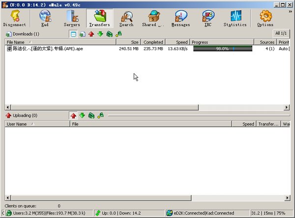Expand the toolbar overflow chevron
The image size is (295, 218).
(290, 12)
